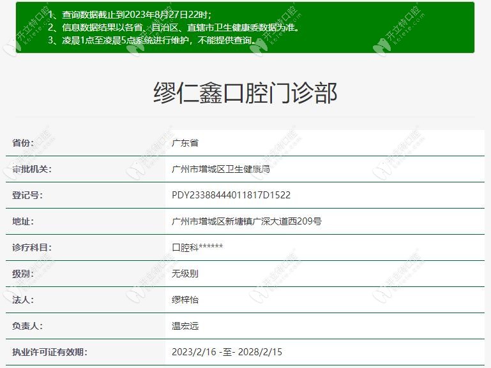Screen dimensions: 491x368
Task: Click the clinic title 缪仁鑫口腔门诊部
Action: coord(245,93)
